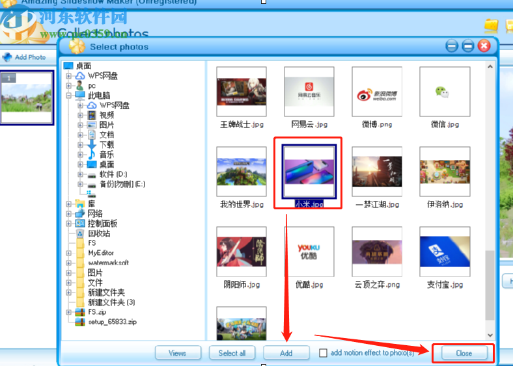
Task: Open the 新建文件夹 (3) folder in tree
Action: (111, 302)
